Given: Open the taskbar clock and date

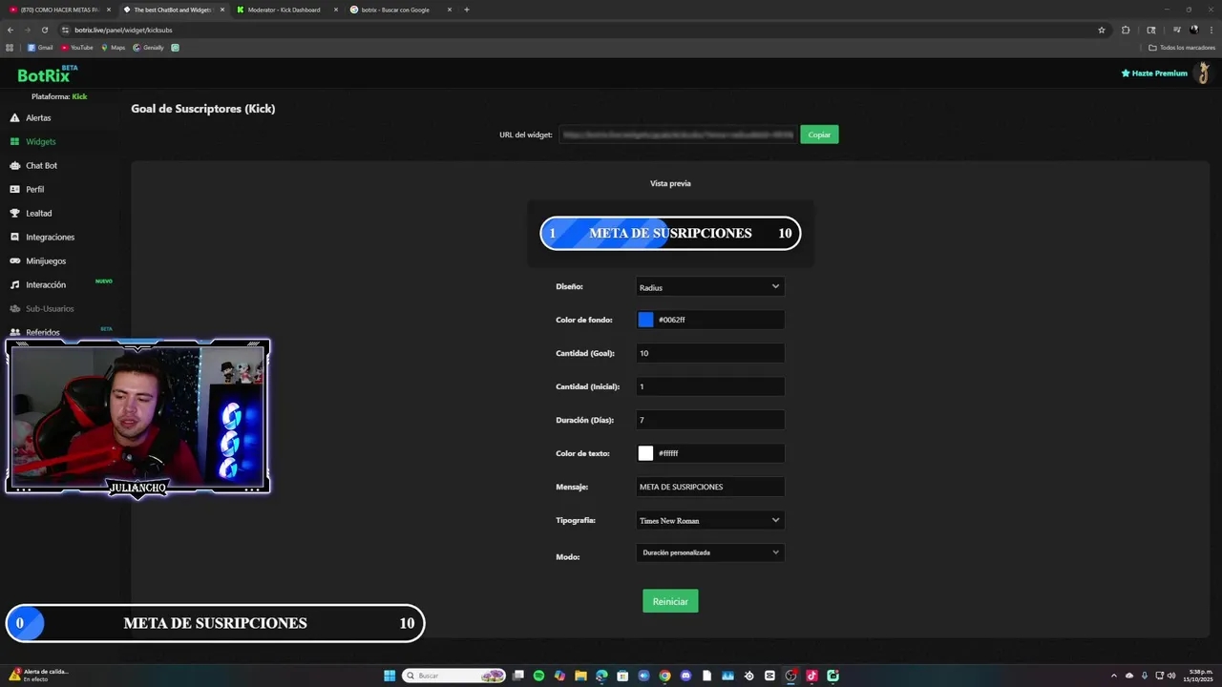Looking at the screenshot, I should pos(1200,676).
